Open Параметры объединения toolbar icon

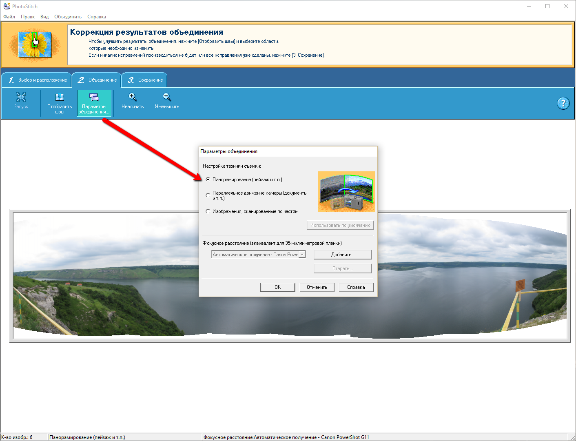click(94, 98)
